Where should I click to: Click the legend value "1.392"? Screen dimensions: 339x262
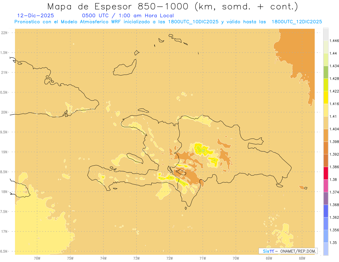tap(334, 154)
